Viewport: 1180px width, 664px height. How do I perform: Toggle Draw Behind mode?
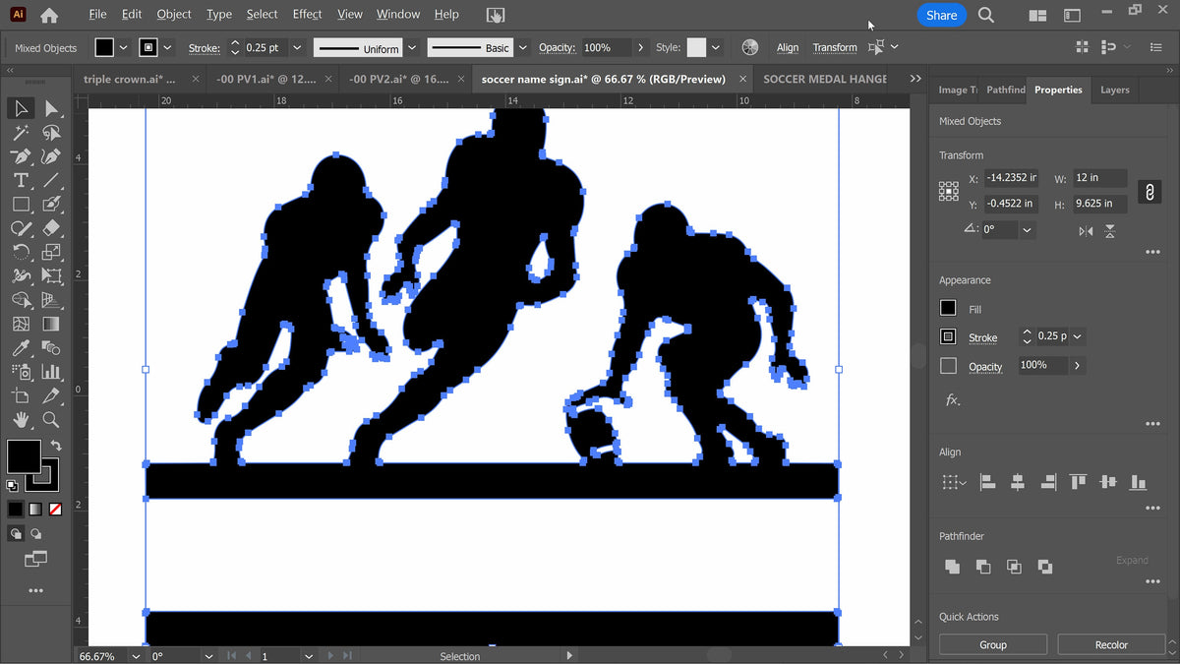tap(36, 534)
